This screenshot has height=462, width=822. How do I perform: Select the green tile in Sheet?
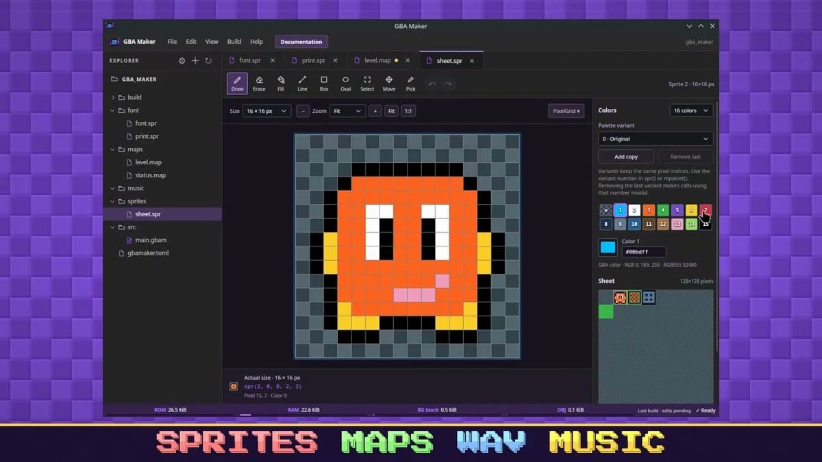coord(606,311)
